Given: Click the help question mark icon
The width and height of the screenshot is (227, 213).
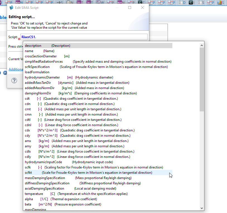Looking at the screenshot, I should coord(14,80).
